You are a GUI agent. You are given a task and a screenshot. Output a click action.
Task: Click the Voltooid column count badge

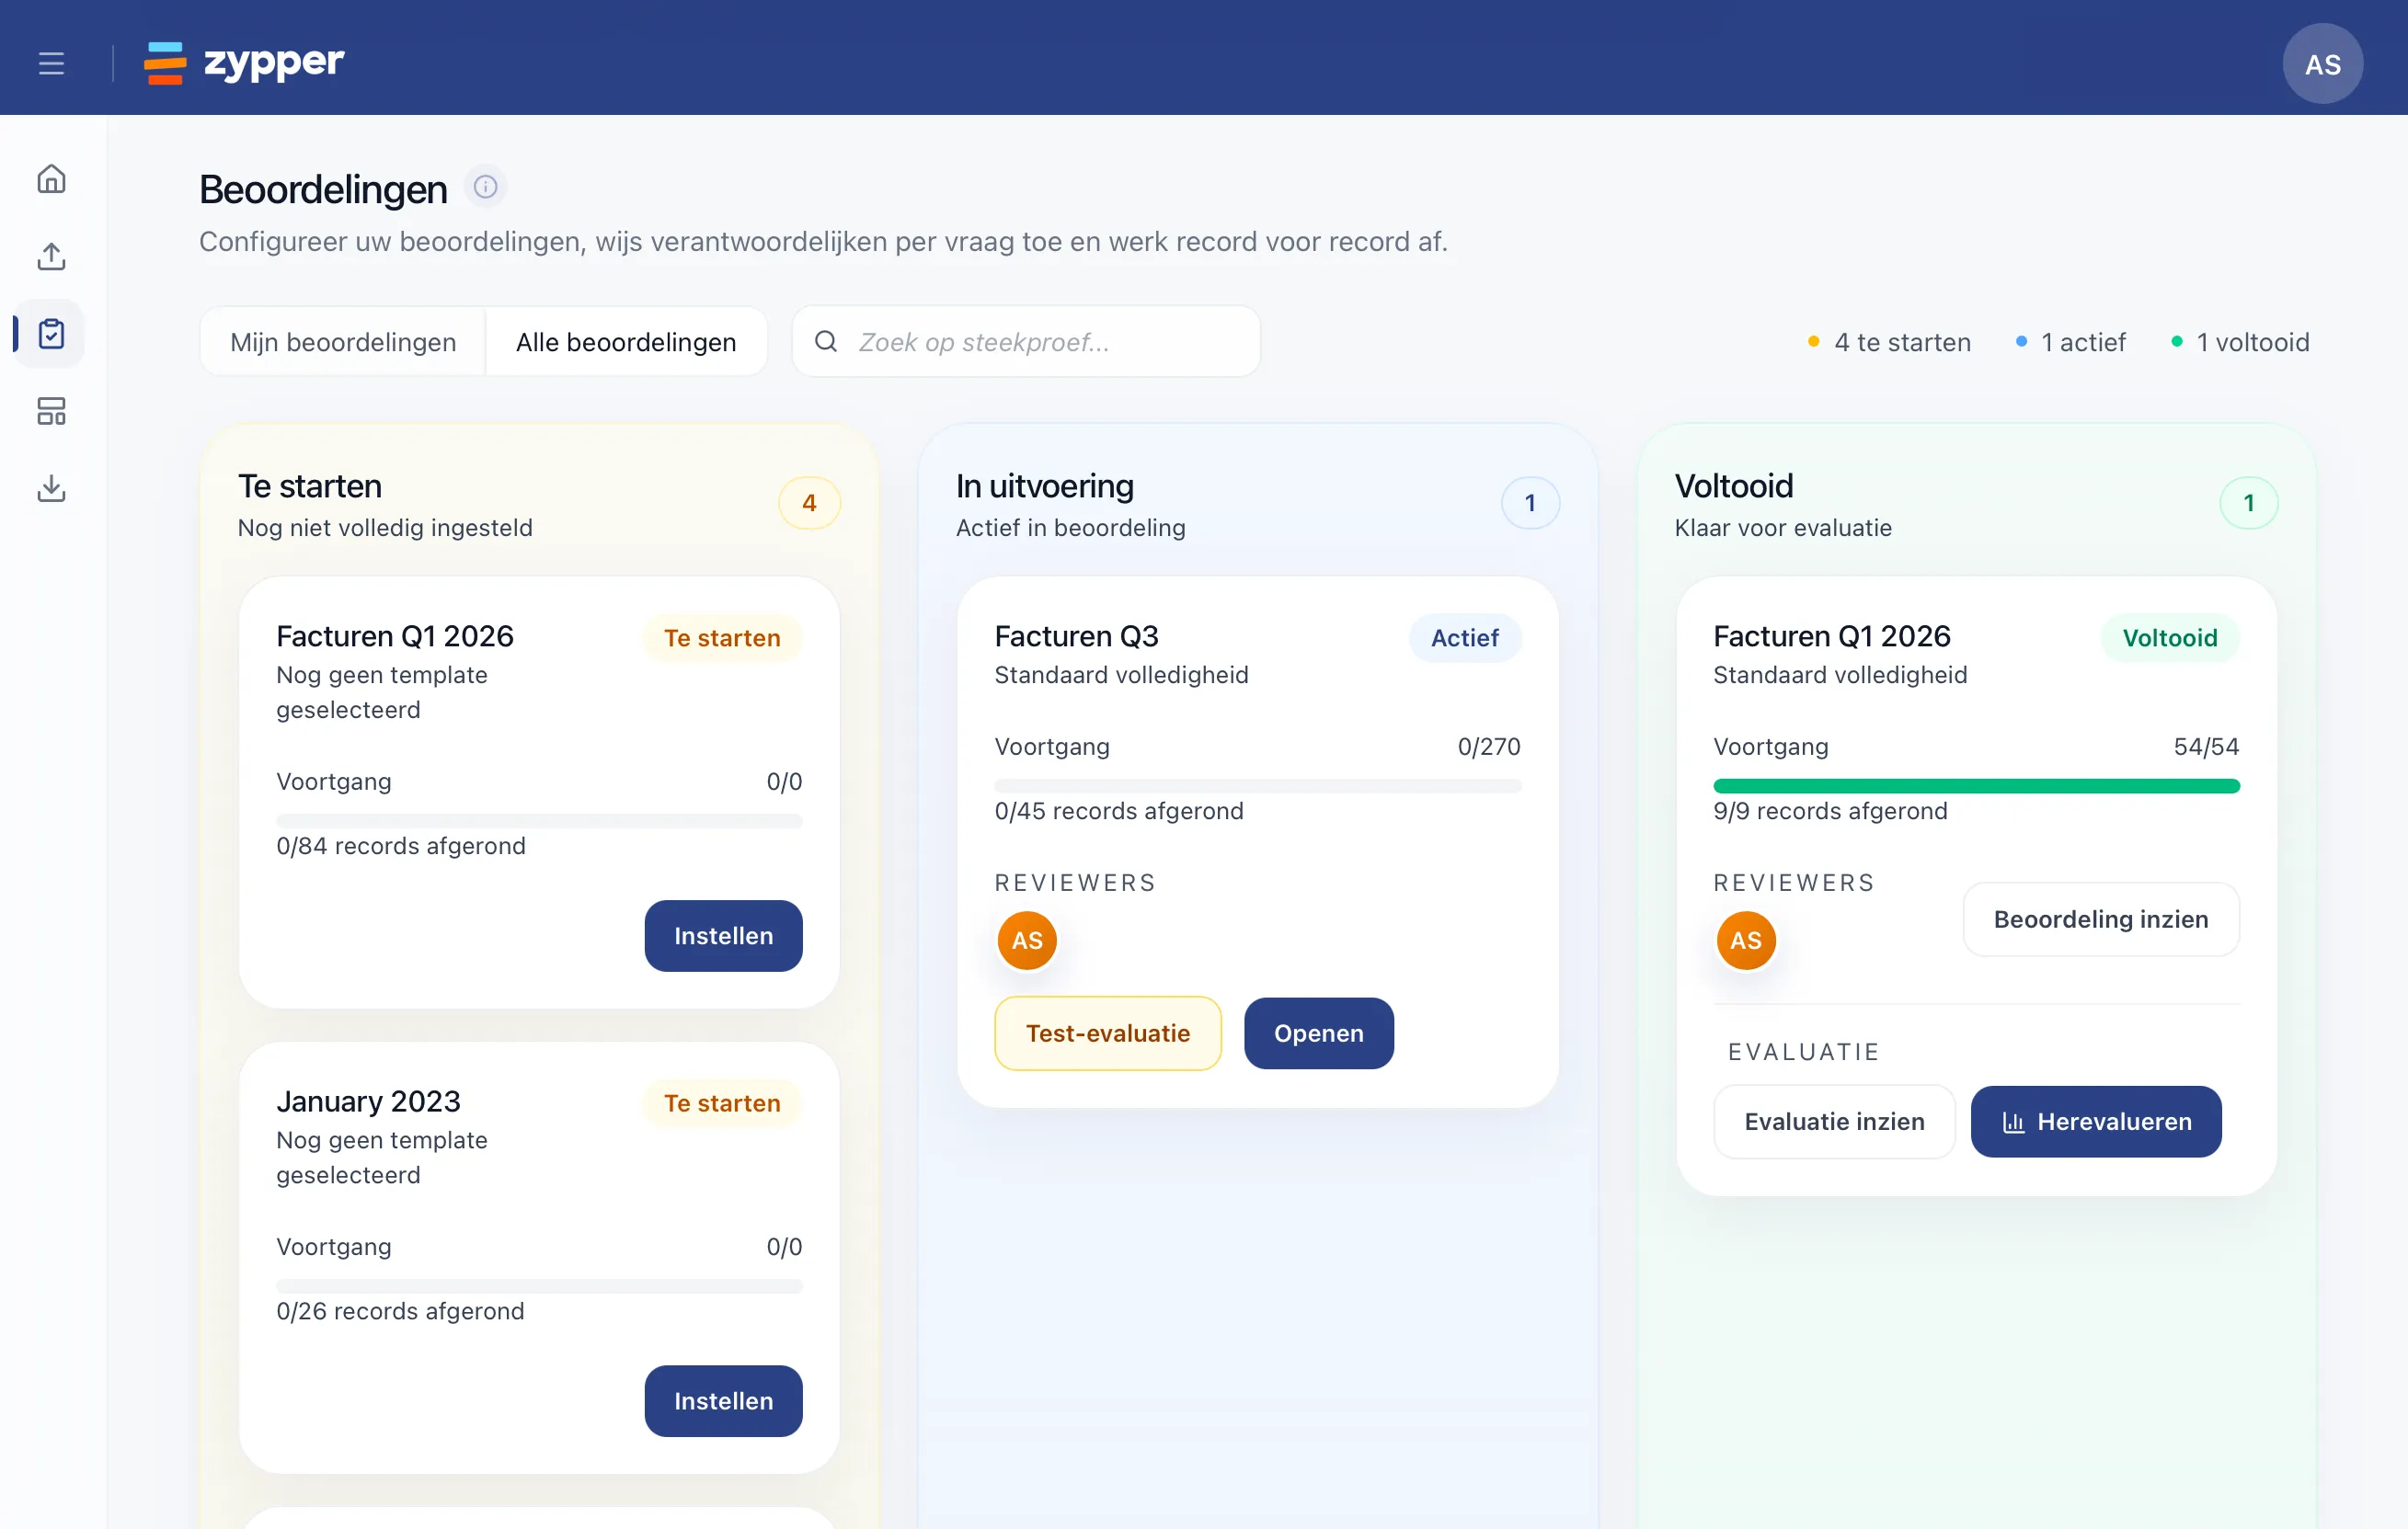pos(2249,503)
